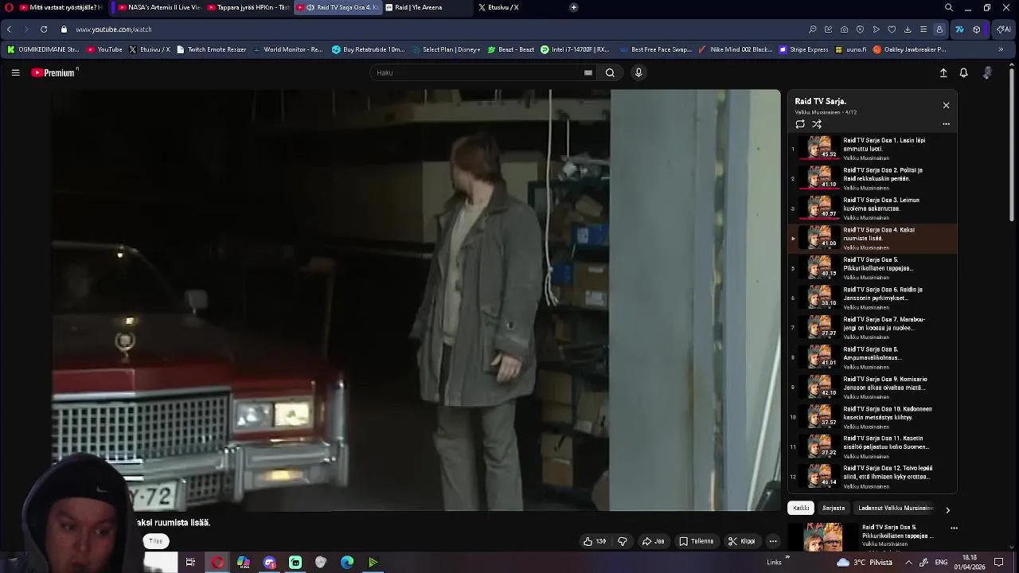The width and height of the screenshot is (1019, 573).
Task: Play Raid TV Sarja Osa 2 in playlist
Action: click(x=873, y=178)
